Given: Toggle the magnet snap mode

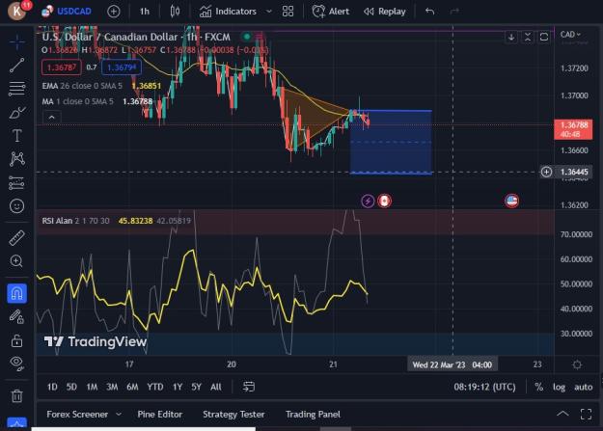Looking at the screenshot, I should (17, 293).
